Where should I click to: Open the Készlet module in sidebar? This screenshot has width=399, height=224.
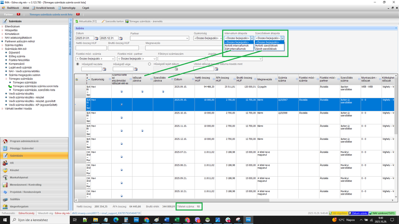(x=14, y=170)
